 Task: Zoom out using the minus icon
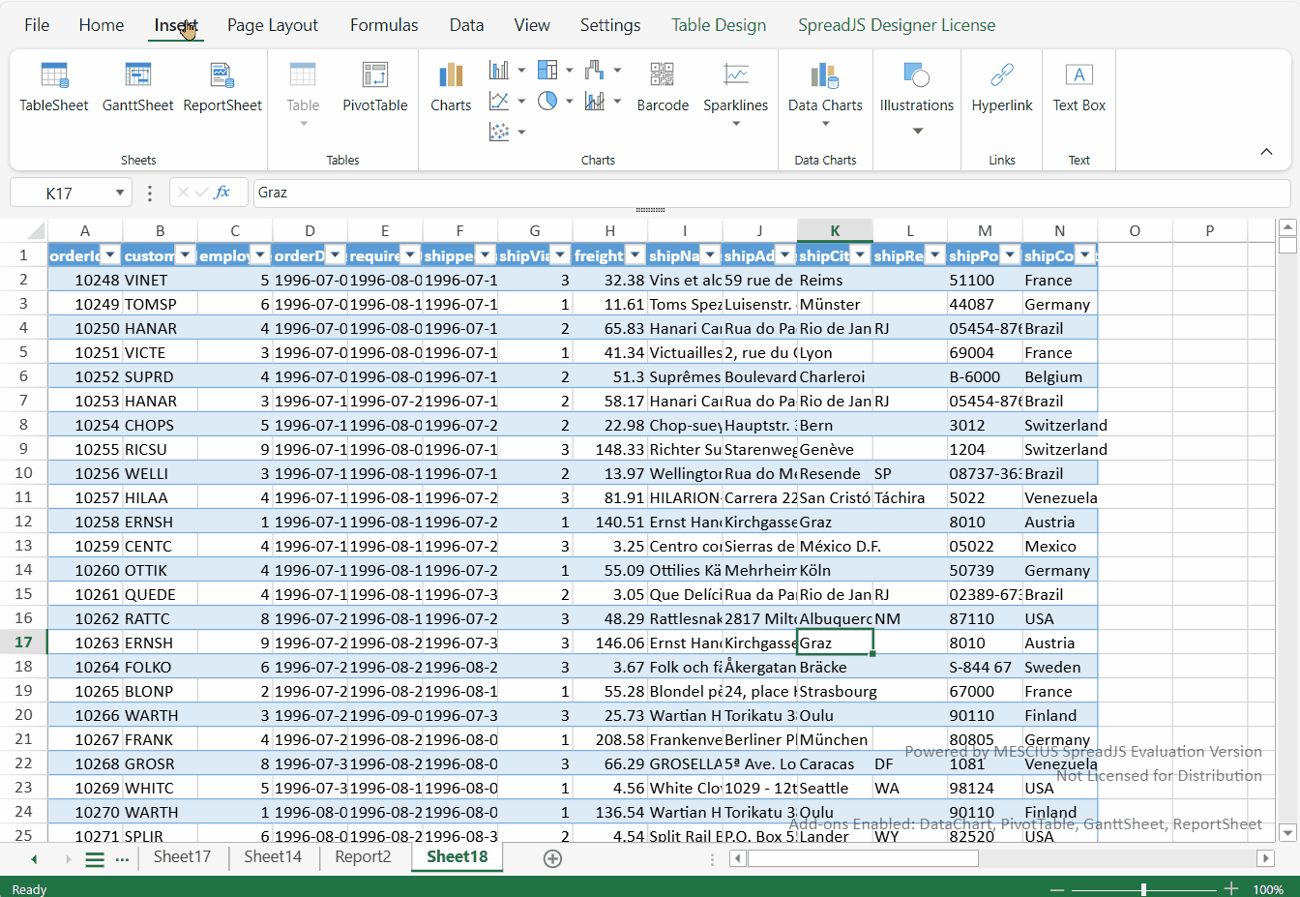click(1057, 889)
